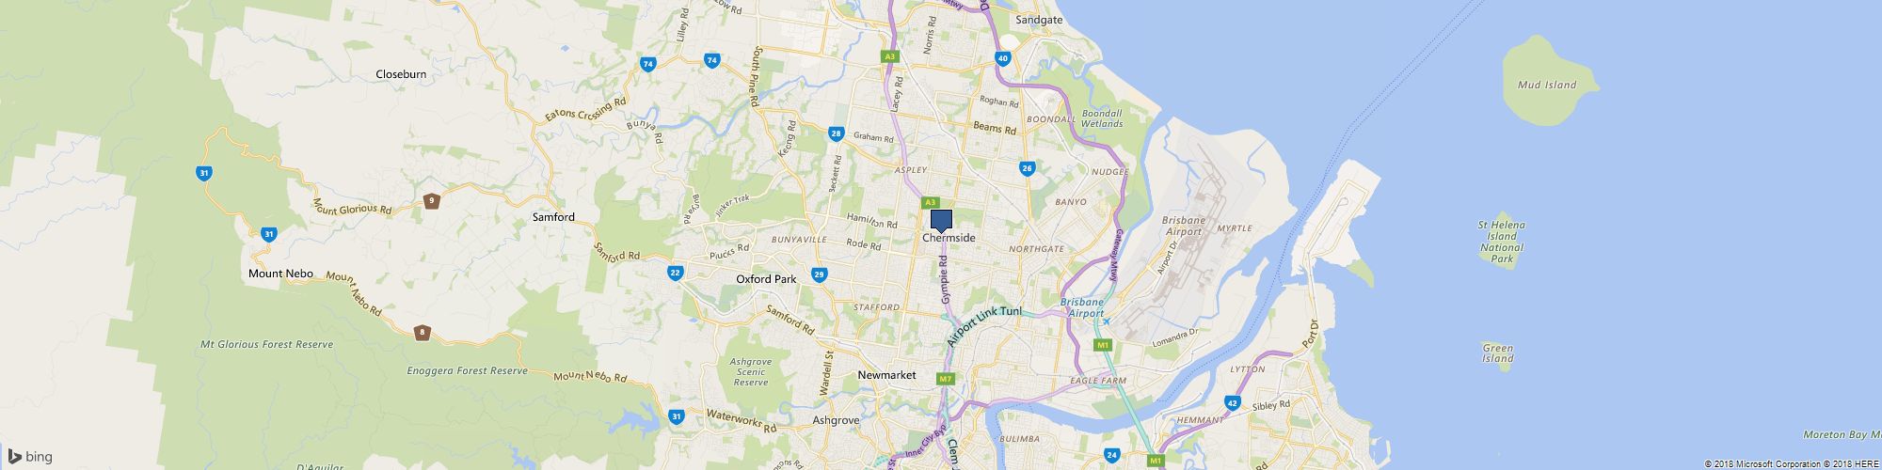1882x470 pixels.
Task: Click the Brisbane Airport airplane icon
Action: tap(1107, 321)
